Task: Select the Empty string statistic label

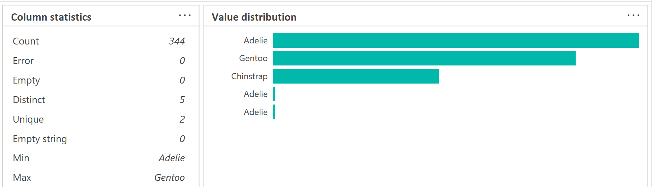Action: tap(40, 139)
